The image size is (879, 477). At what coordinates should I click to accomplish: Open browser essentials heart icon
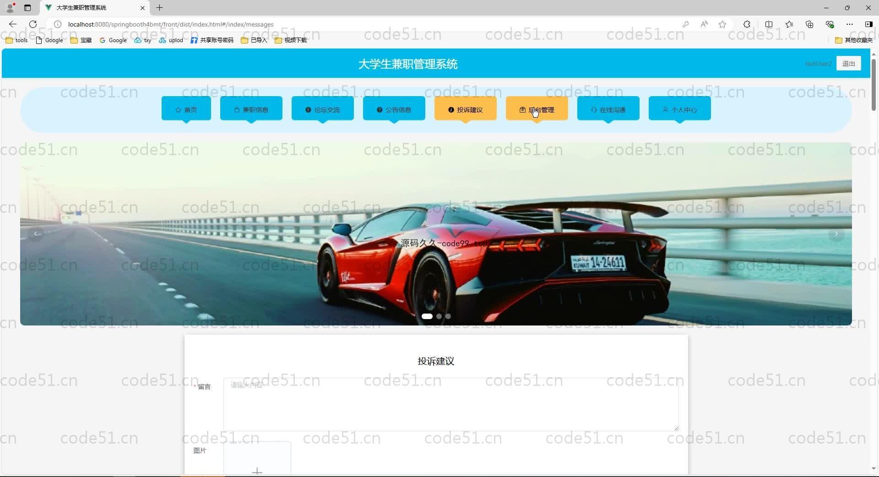[x=830, y=24]
